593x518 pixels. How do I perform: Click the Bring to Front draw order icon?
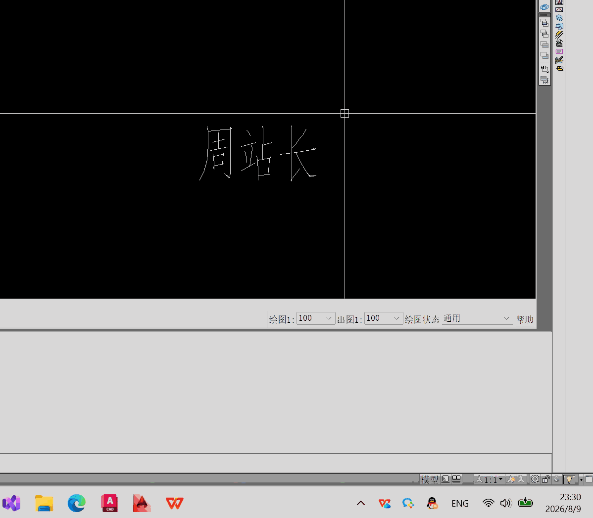tap(544, 23)
